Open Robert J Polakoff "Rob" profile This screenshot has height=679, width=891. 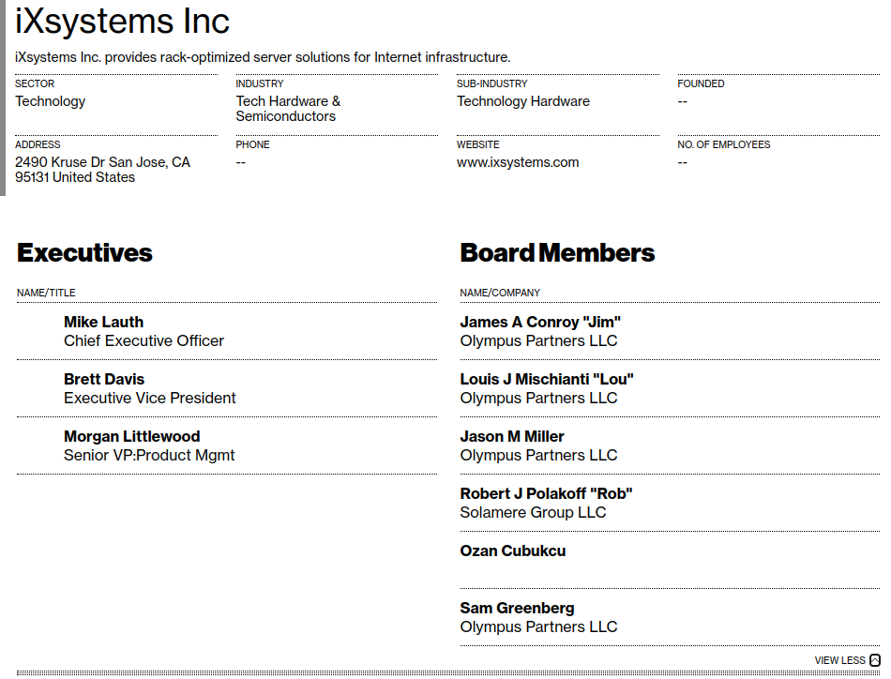coord(546,493)
